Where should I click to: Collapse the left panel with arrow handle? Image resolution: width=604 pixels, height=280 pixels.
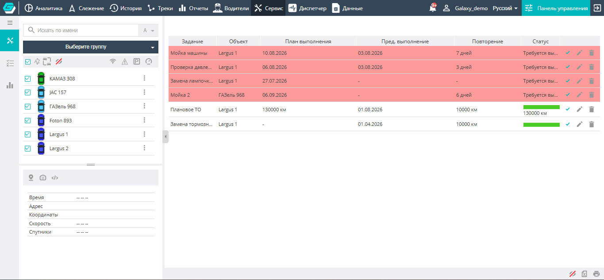165,136
